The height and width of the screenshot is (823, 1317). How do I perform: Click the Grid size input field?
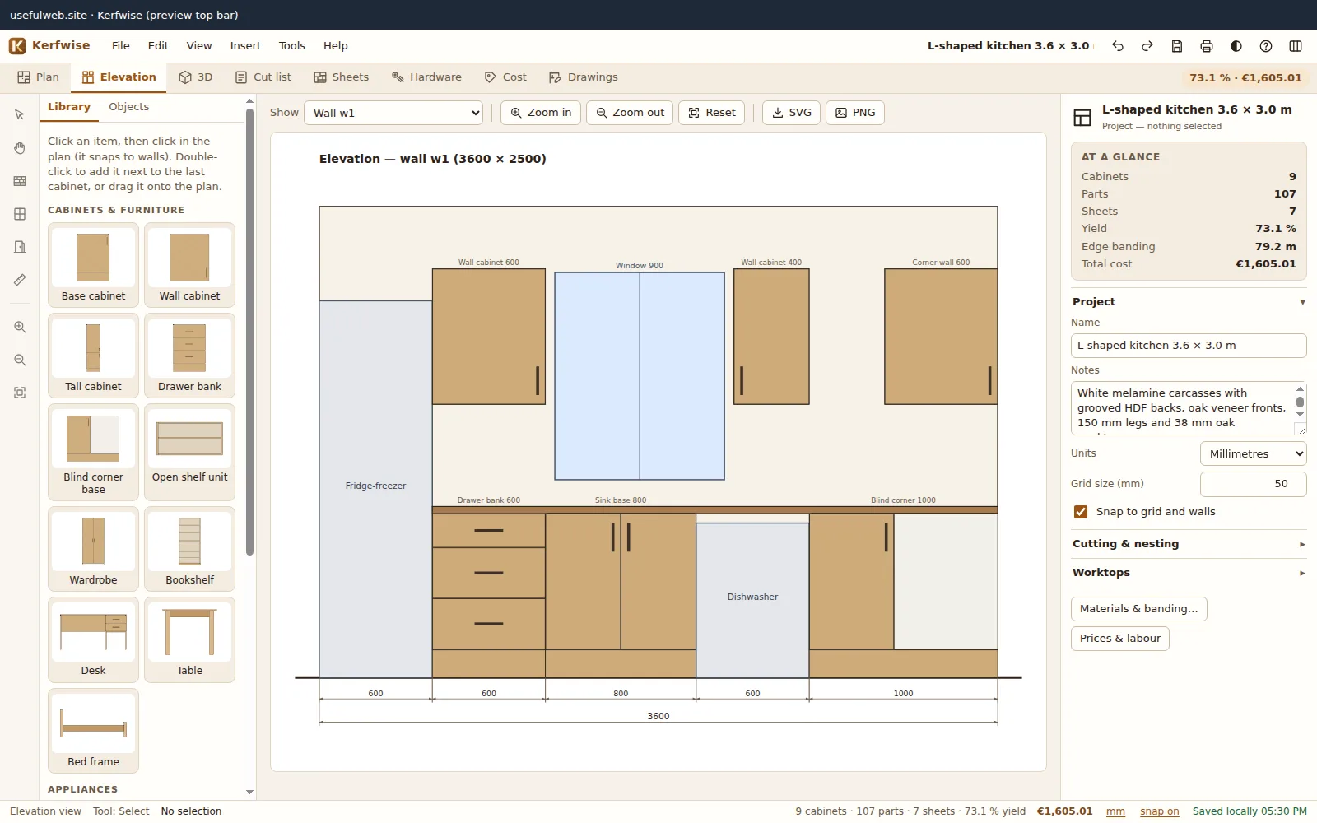coord(1253,484)
